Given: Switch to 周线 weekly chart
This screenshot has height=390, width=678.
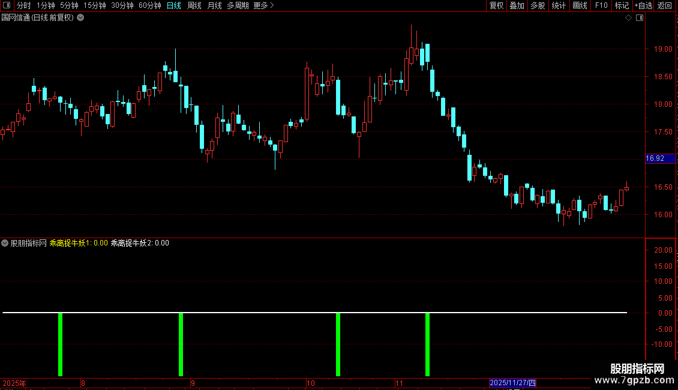Looking at the screenshot, I should 194,5.
